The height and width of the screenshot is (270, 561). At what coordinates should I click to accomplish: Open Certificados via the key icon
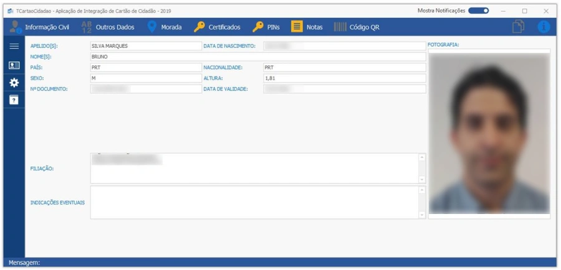click(199, 27)
